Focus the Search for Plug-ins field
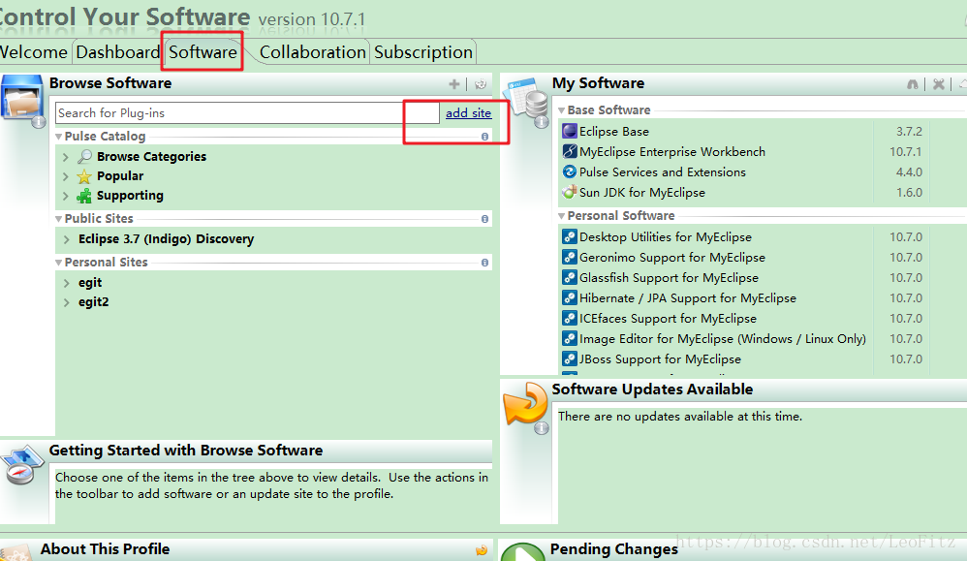The height and width of the screenshot is (561, 967). [x=247, y=112]
